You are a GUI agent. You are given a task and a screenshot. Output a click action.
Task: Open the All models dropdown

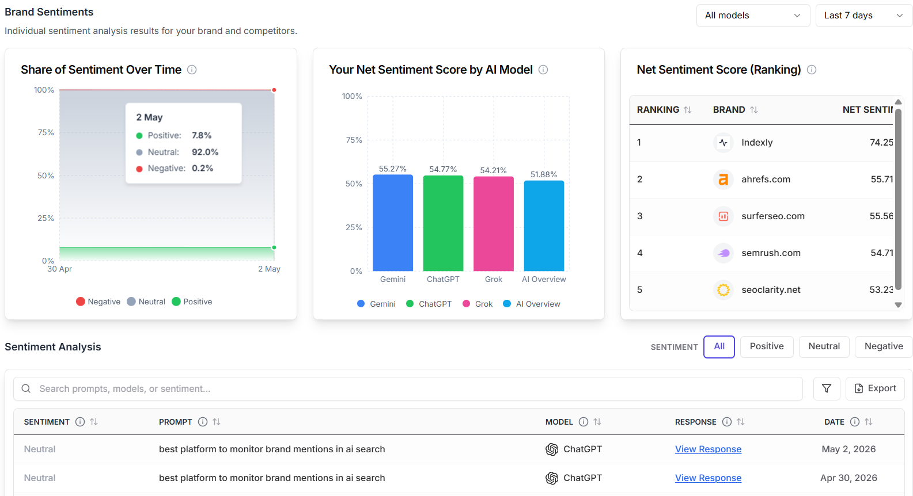753,16
